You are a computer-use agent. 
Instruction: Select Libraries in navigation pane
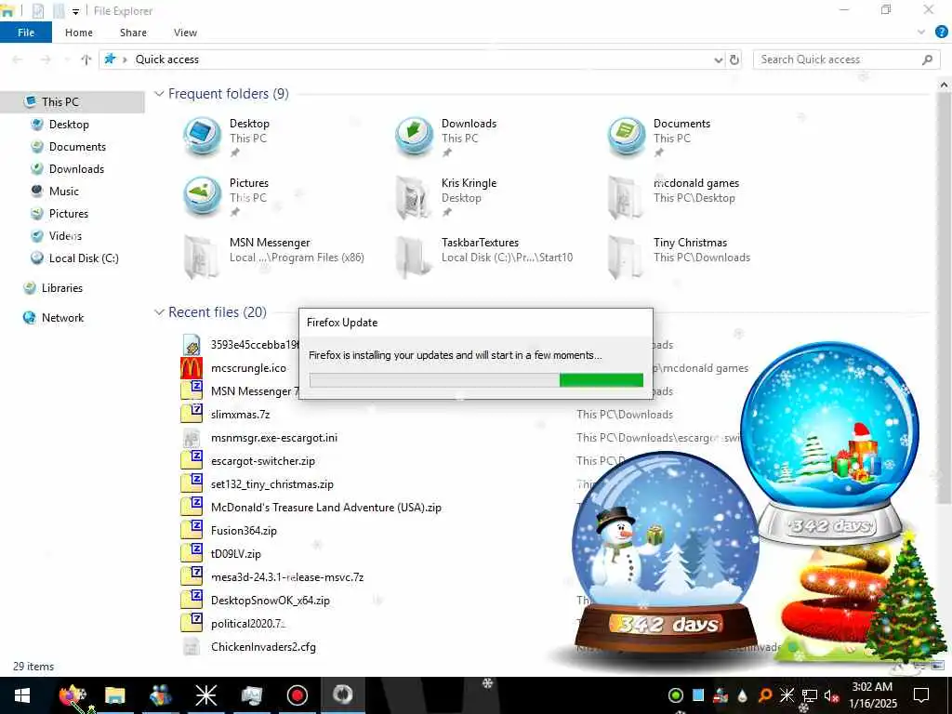62,288
